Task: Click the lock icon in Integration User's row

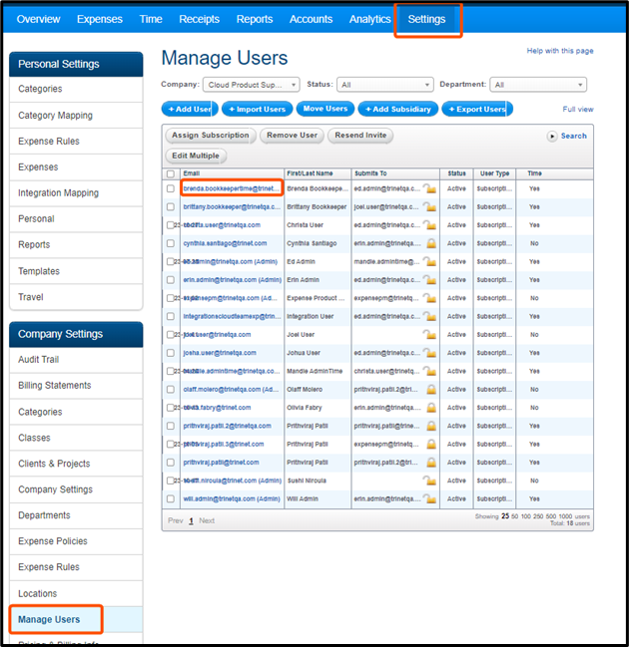Action: 430,316
